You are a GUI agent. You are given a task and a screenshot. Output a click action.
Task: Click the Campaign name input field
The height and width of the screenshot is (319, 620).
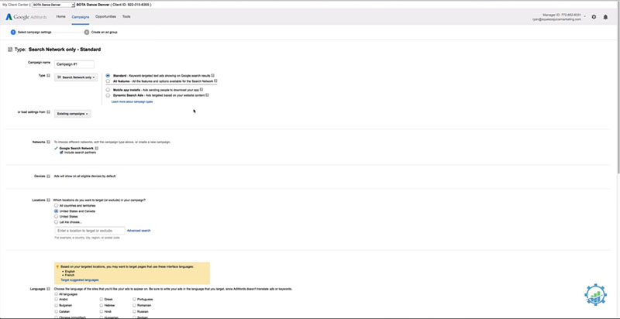tap(74, 63)
